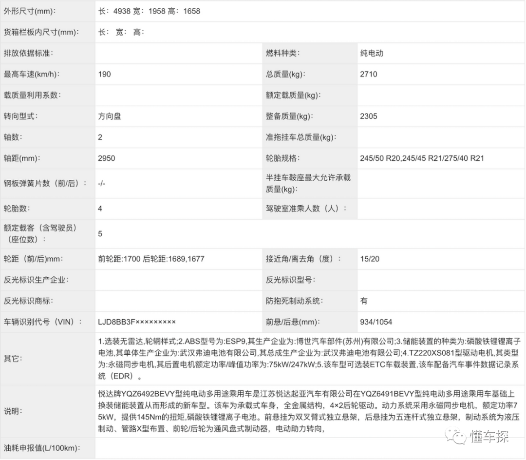Click the 燃料种类 label

click(x=283, y=53)
